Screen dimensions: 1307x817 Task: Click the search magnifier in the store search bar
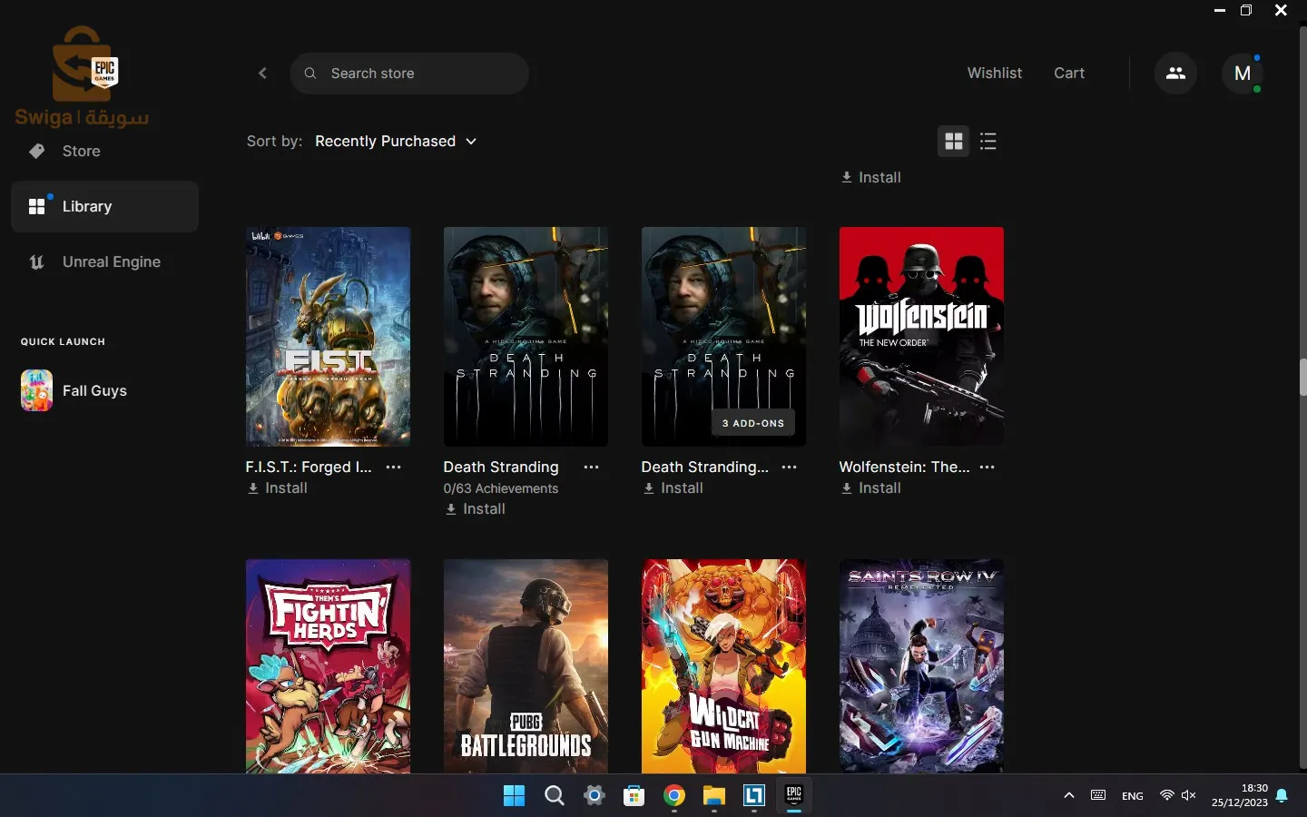coord(310,74)
